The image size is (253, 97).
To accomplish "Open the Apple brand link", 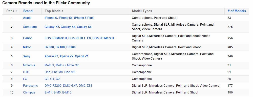I will point(27,18).
